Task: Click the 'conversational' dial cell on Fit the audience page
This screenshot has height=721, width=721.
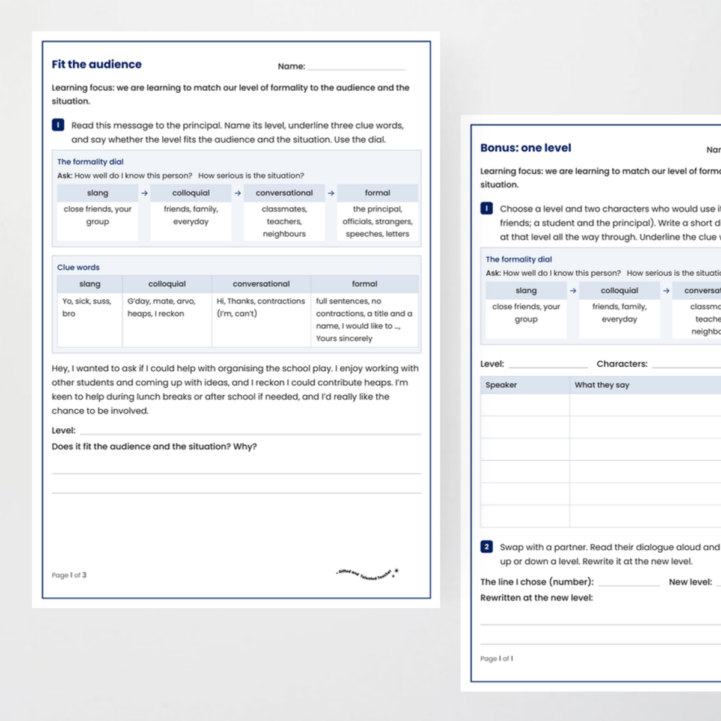Action: tap(284, 193)
